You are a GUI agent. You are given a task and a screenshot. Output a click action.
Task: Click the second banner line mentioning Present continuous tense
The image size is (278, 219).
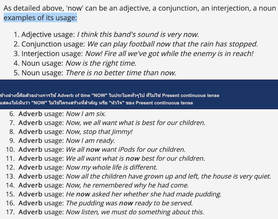tap(97, 103)
